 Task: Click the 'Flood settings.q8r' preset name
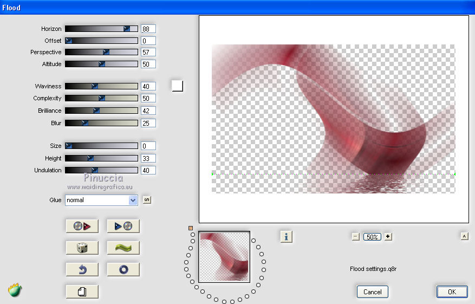pos(373,269)
